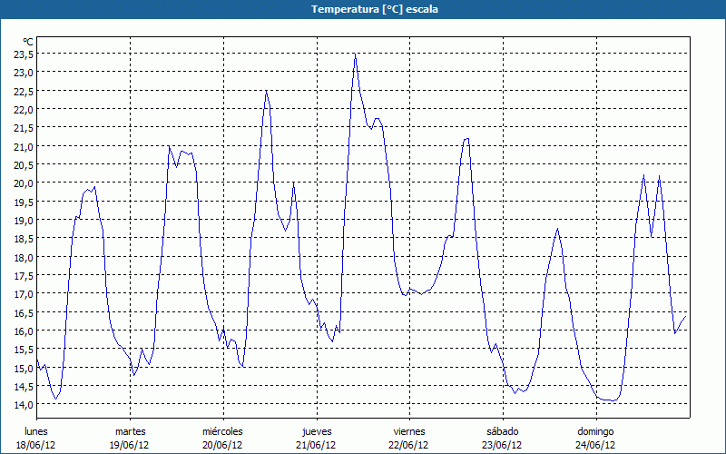Select the 21/06/12 date label
Image resolution: width=726 pixels, height=454 pixels.
click(x=316, y=445)
